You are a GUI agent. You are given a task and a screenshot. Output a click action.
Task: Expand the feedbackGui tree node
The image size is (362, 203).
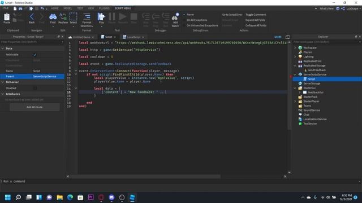300,92
